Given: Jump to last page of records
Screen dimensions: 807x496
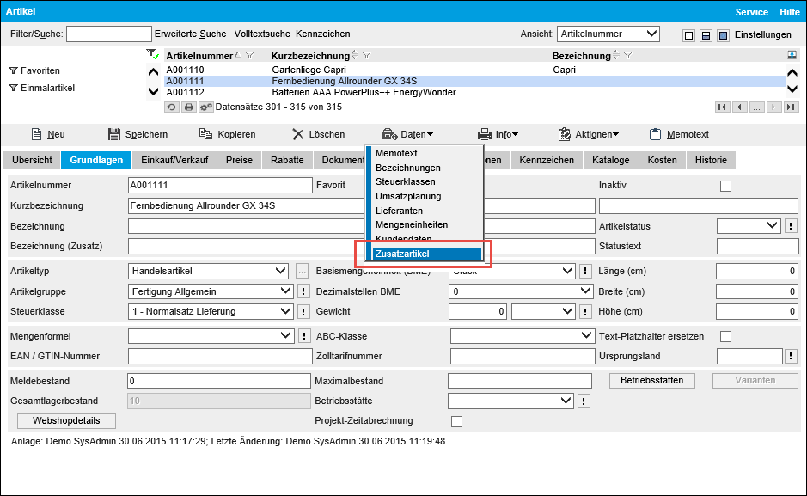Looking at the screenshot, I should pos(791,107).
